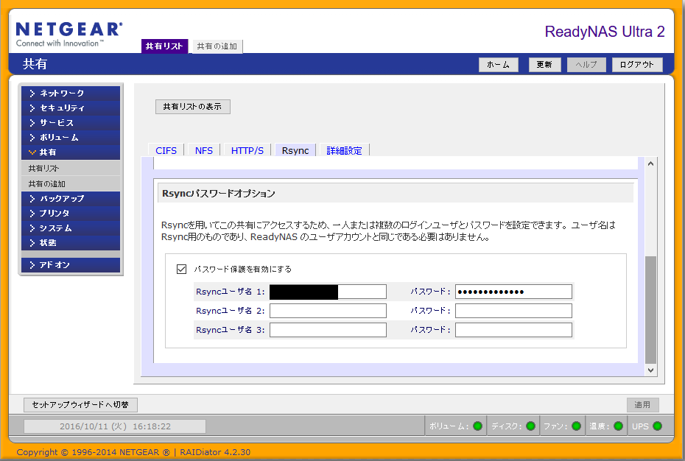Expand the ボリューム menu section
Viewport: 685px width, 461px height.
pyautogui.click(x=71, y=138)
